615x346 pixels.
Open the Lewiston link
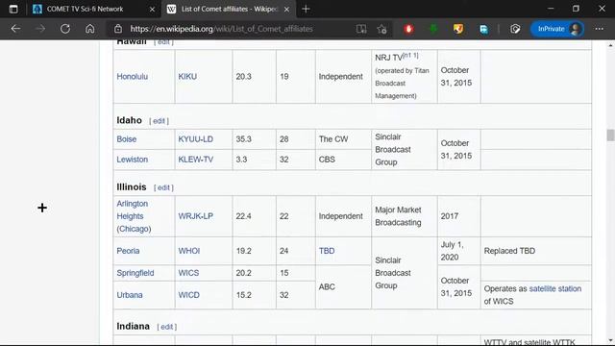(x=133, y=160)
